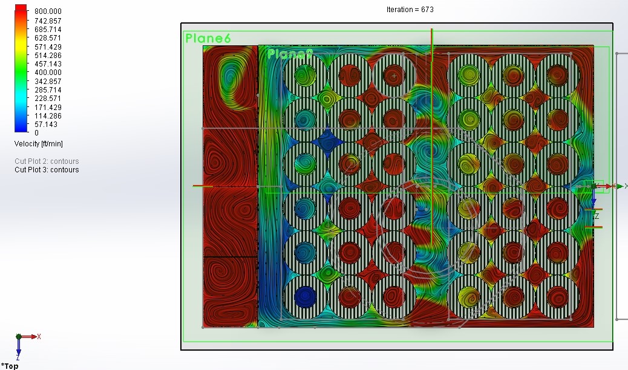Select the Cut Plot 3: contours legend entry
The width and height of the screenshot is (628, 370).
point(47,170)
